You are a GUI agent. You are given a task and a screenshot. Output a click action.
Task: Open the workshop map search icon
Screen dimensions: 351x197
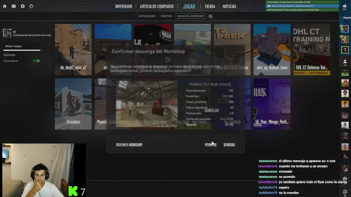click(210, 16)
